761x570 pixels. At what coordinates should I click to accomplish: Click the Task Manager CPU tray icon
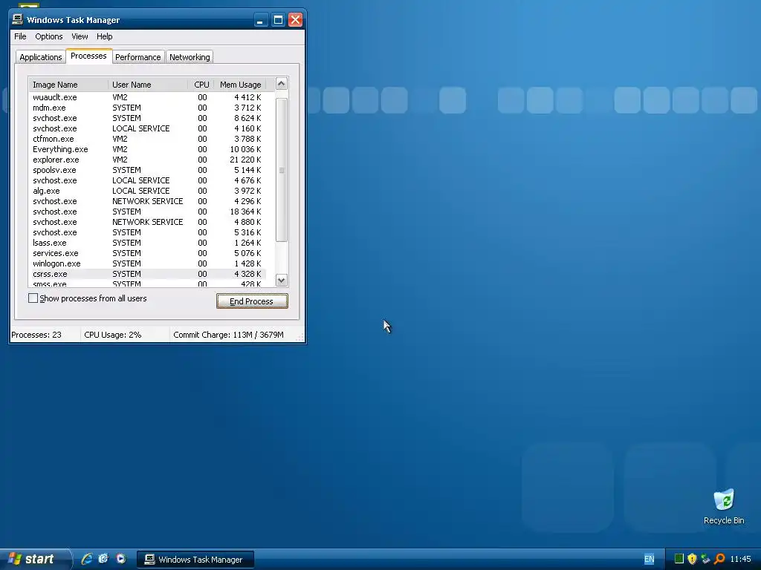coord(679,559)
